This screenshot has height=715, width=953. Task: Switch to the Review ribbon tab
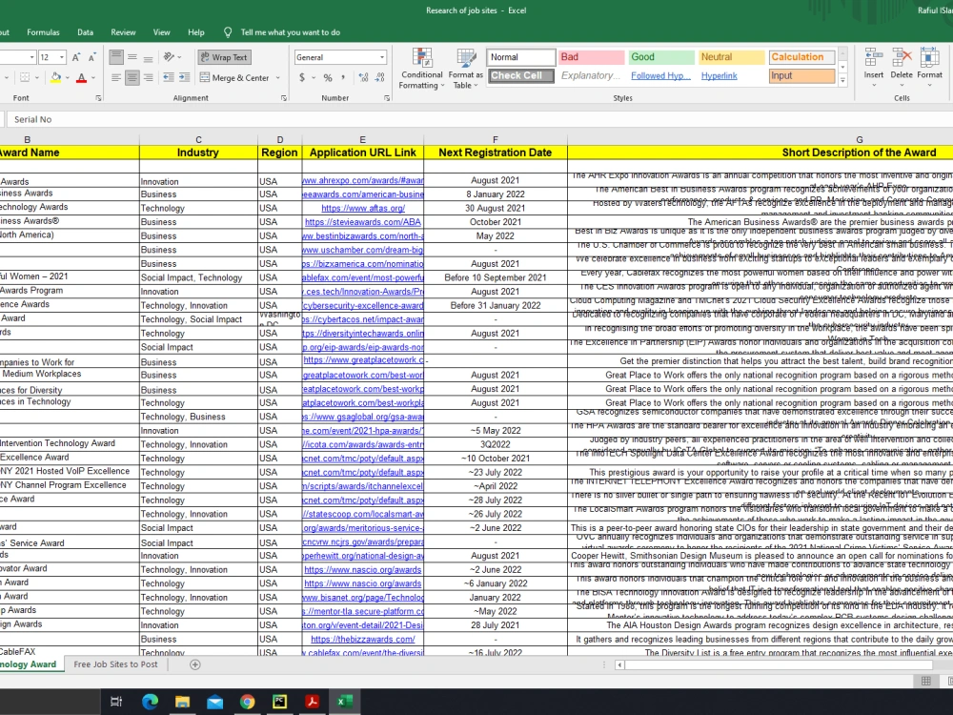point(123,32)
